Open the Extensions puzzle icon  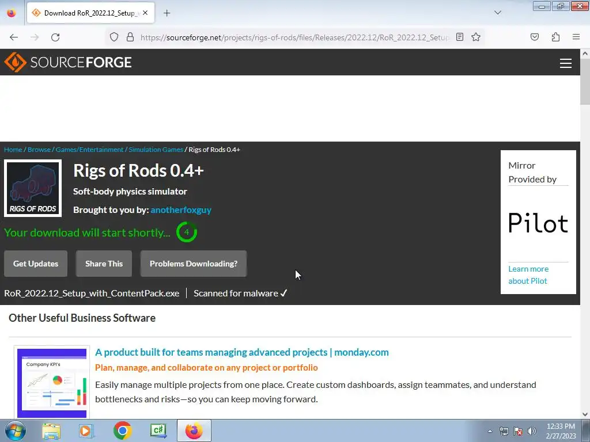click(555, 37)
